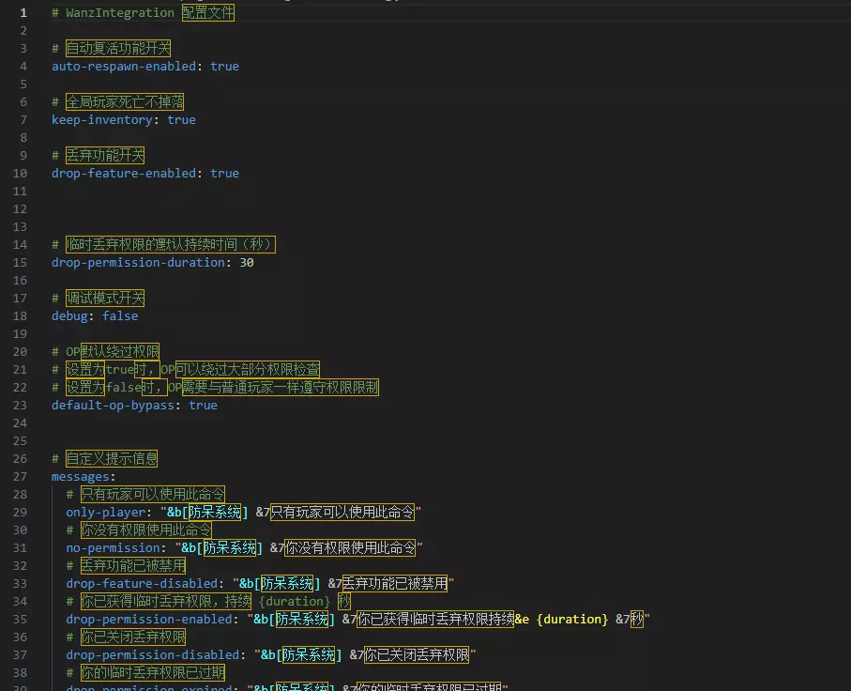
Task: Click line number 27 in the gutter
Action: [x=20, y=476]
